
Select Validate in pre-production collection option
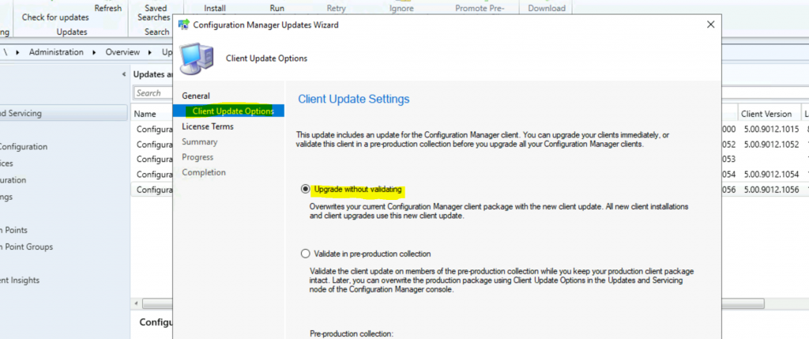tap(306, 254)
